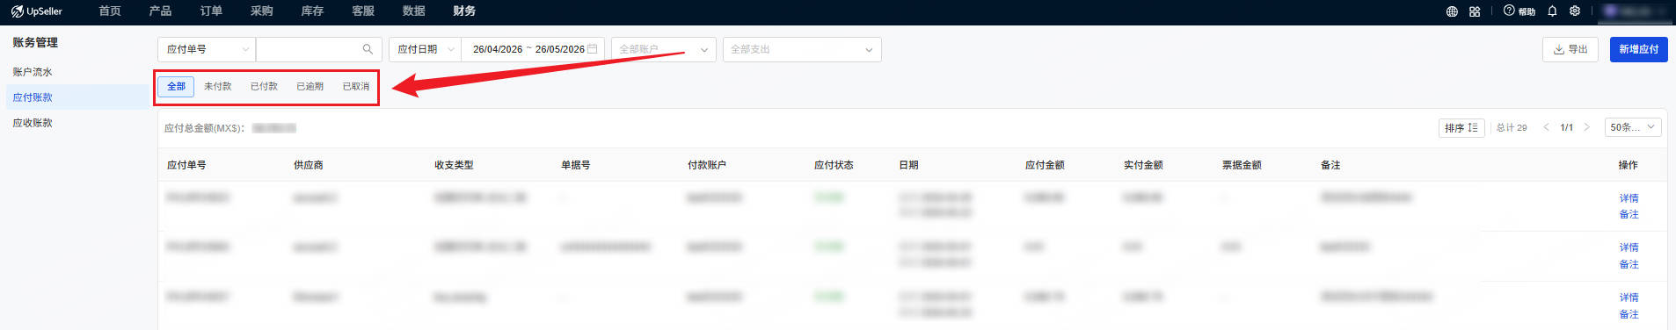This screenshot has width=1676, height=330.
Task: Expand the 应付日期 date-type dropdown
Action: 425,49
